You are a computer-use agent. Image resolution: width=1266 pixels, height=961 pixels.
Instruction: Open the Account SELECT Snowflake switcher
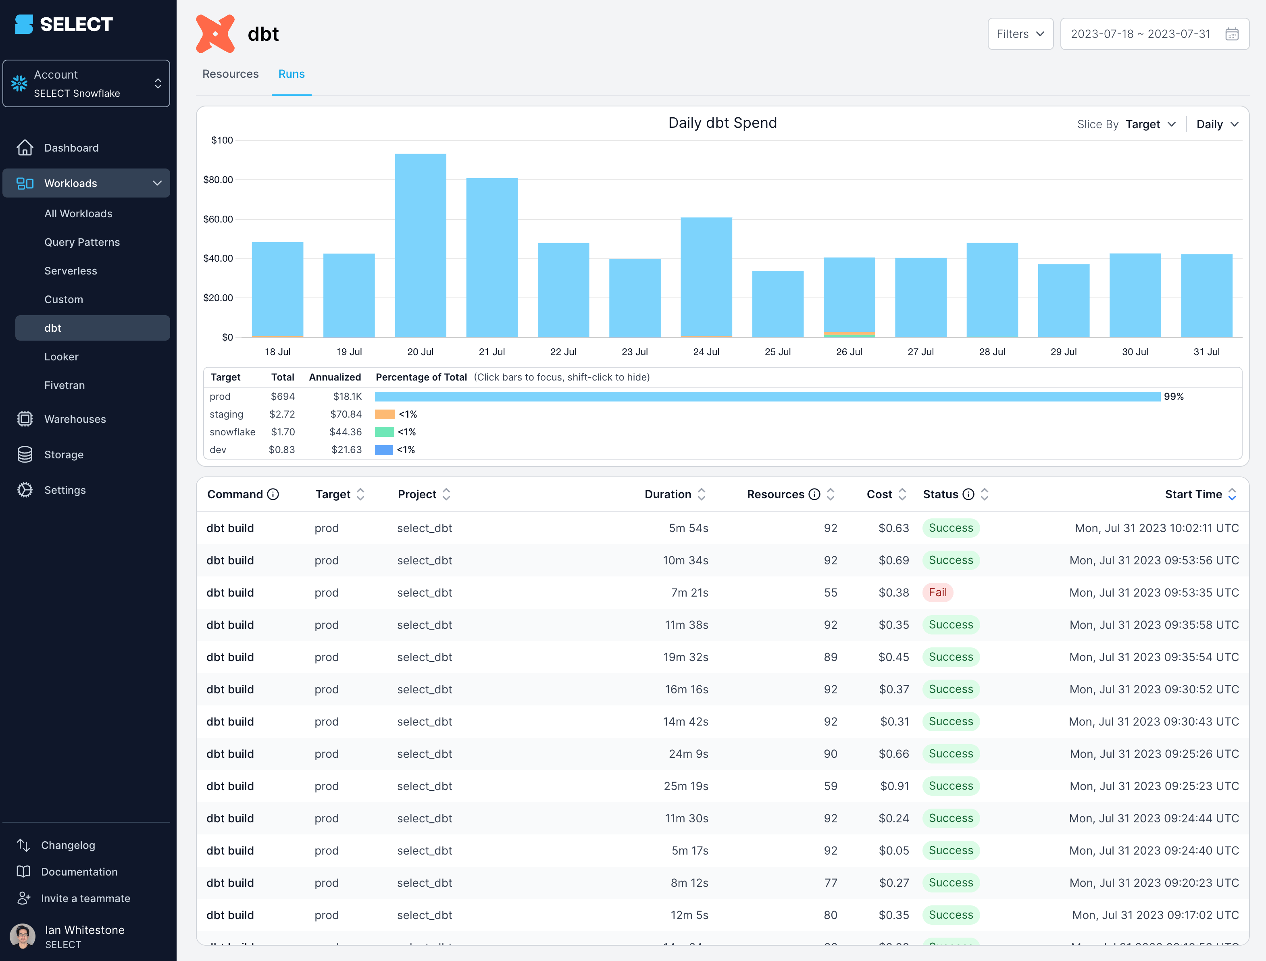point(86,83)
